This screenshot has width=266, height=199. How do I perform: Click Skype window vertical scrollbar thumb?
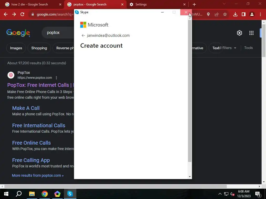pos(190,90)
